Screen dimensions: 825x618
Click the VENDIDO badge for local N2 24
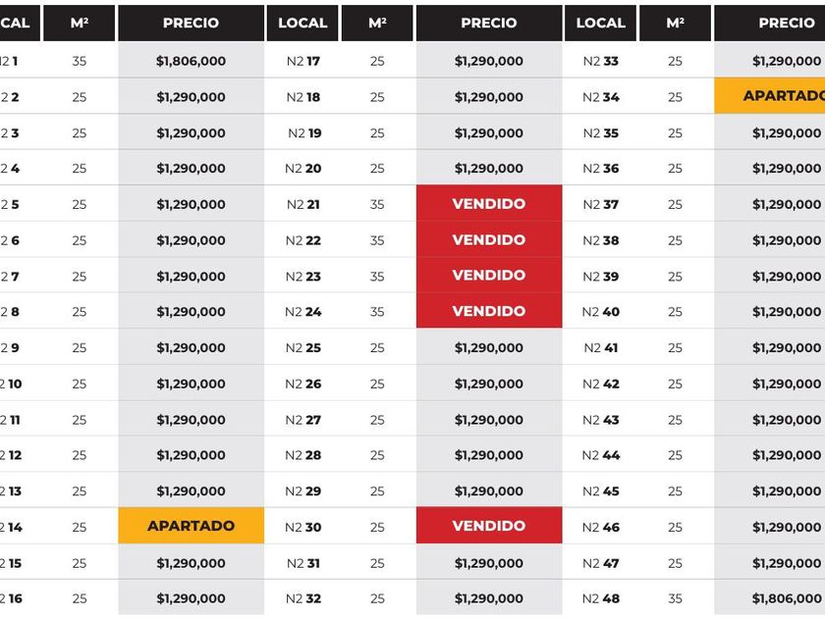[x=489, y=311]
